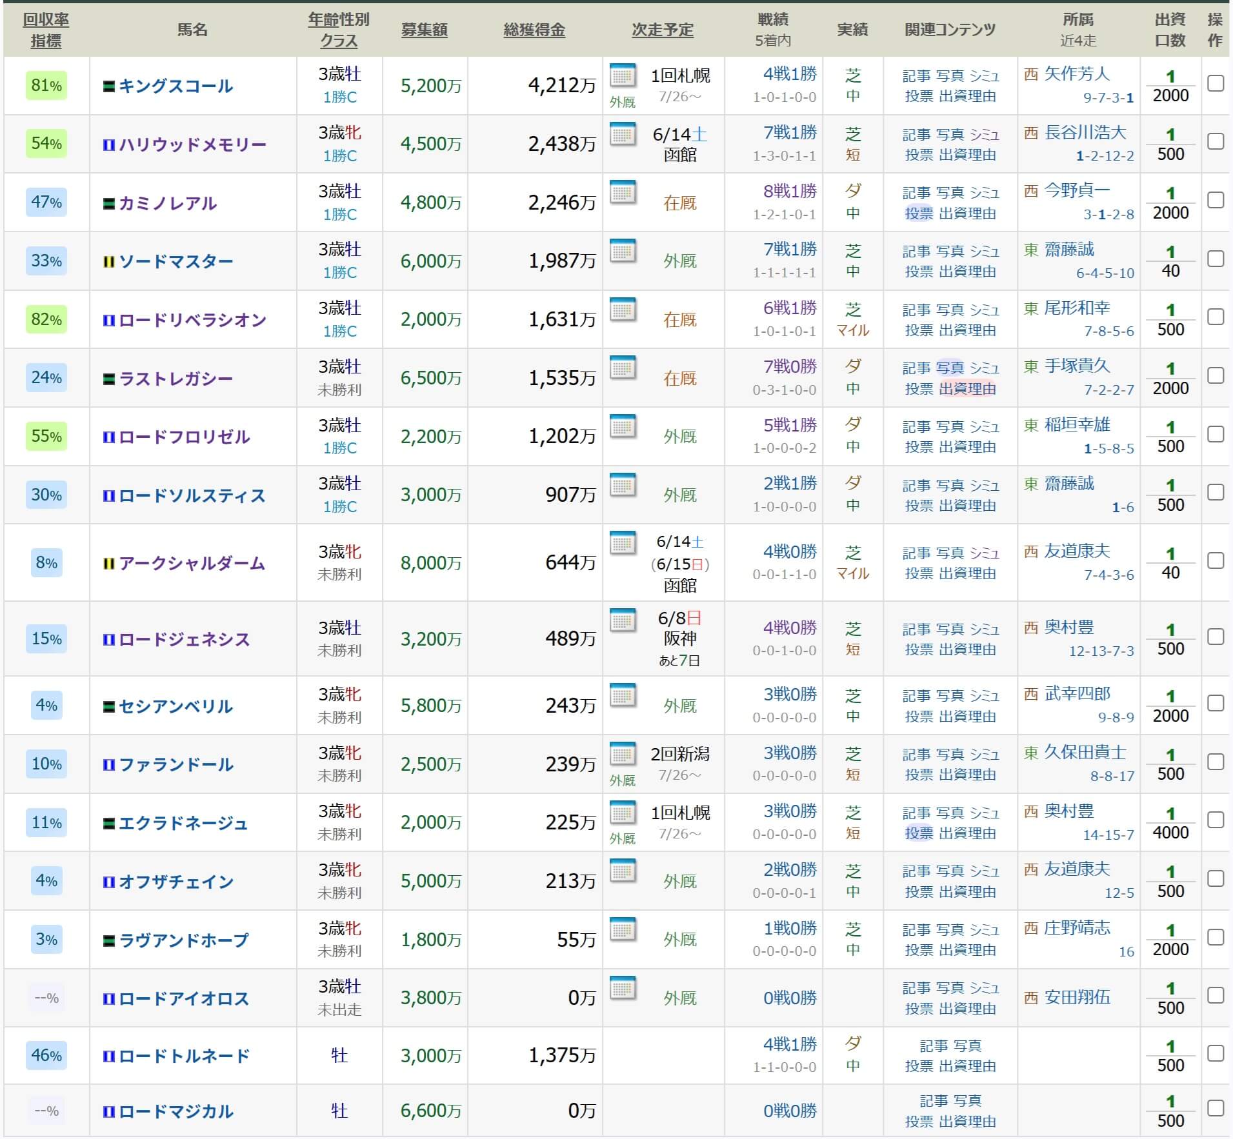Open シミュ link for ソードマスター
The image size is (1233, 1139).
pyautogui.click(x=985, y=252)
